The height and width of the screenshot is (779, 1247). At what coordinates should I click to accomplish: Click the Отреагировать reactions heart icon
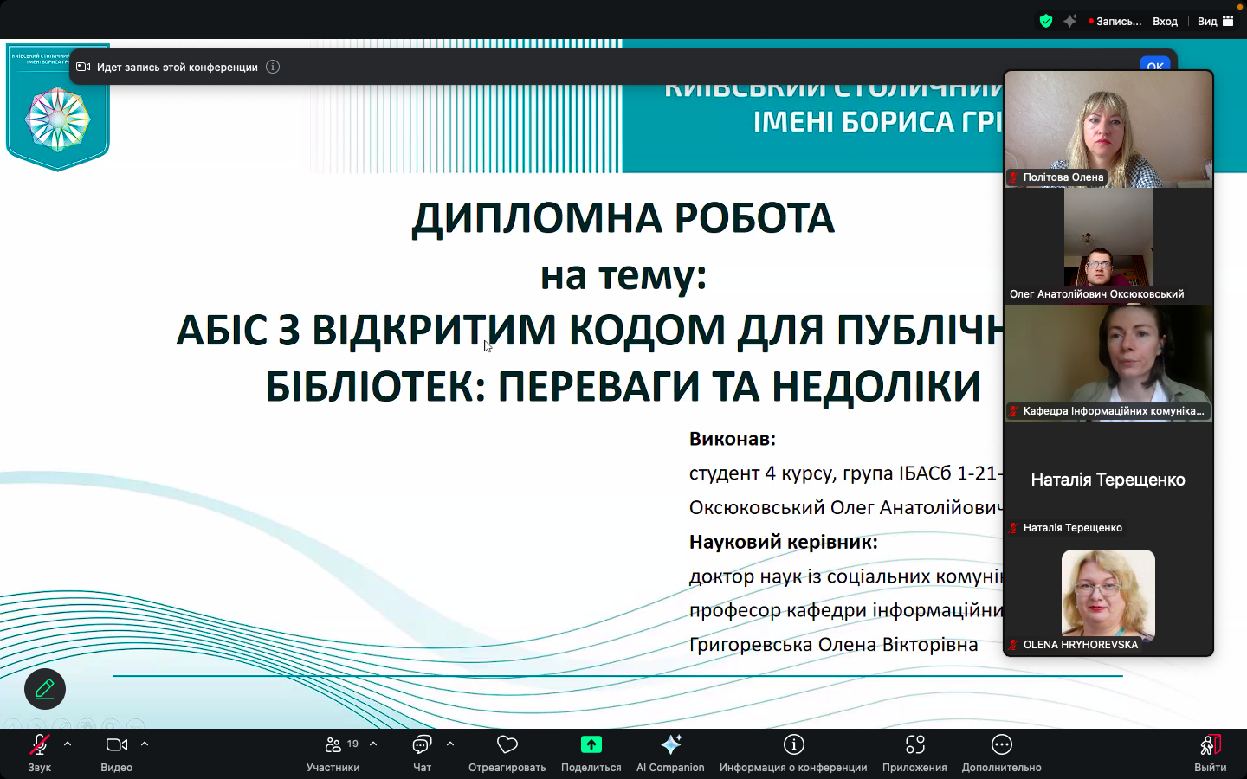[507, 745]
